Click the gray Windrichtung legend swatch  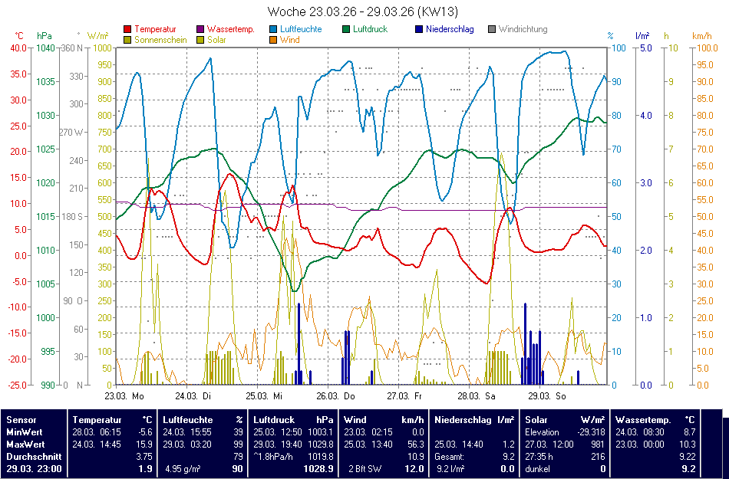coord(492,30)
